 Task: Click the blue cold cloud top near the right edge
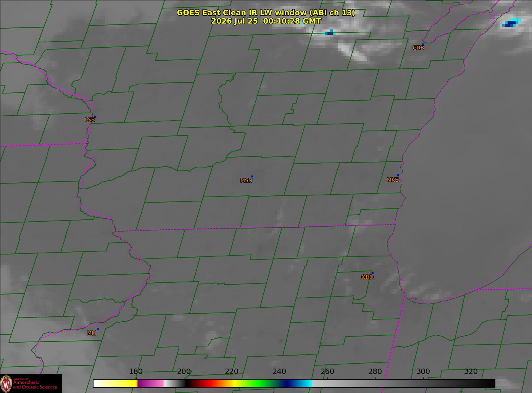click(x=511, y=23)
